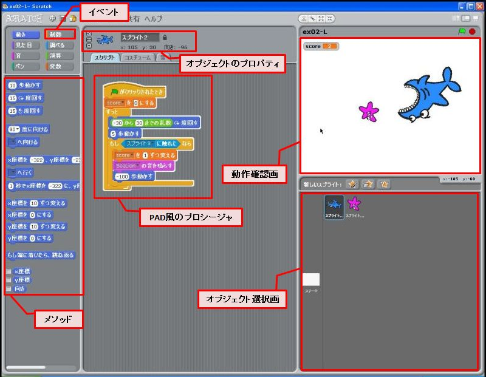The image size is (486, 377).
Task: Select the 音 block category
Action: coord(26,56)
